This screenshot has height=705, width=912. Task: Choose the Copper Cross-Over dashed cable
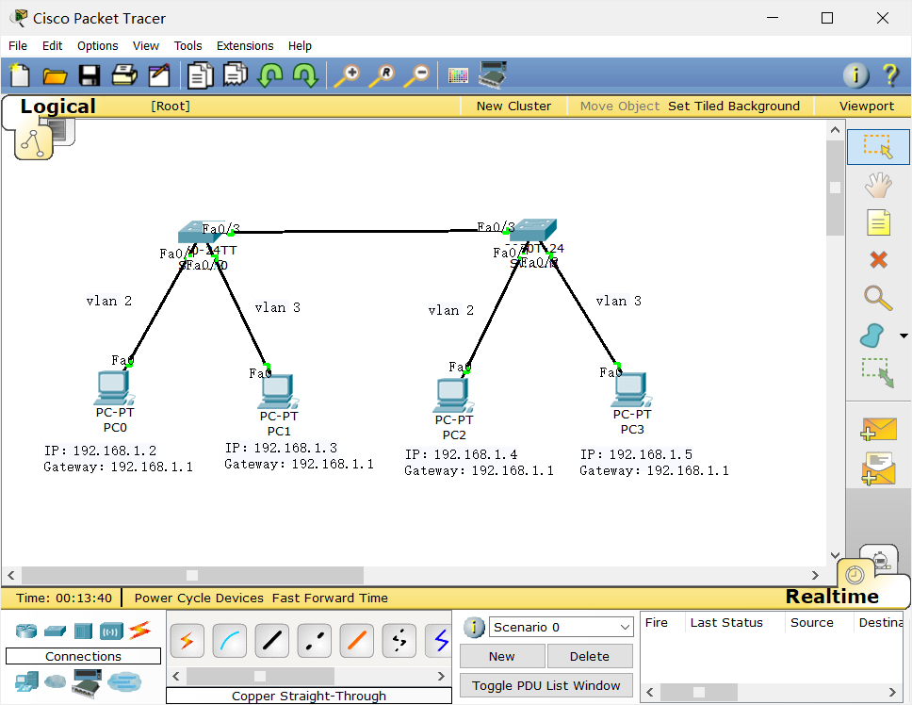coord(315,641)
